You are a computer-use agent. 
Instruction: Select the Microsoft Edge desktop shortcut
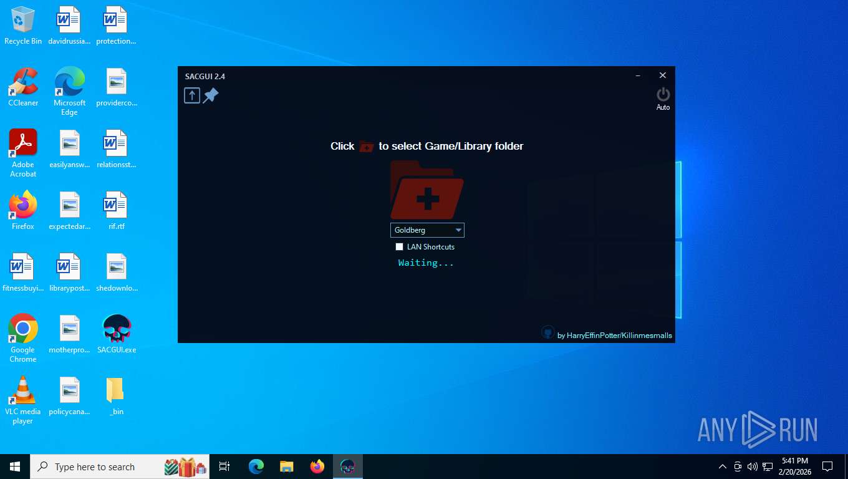(x=69, y=92)
